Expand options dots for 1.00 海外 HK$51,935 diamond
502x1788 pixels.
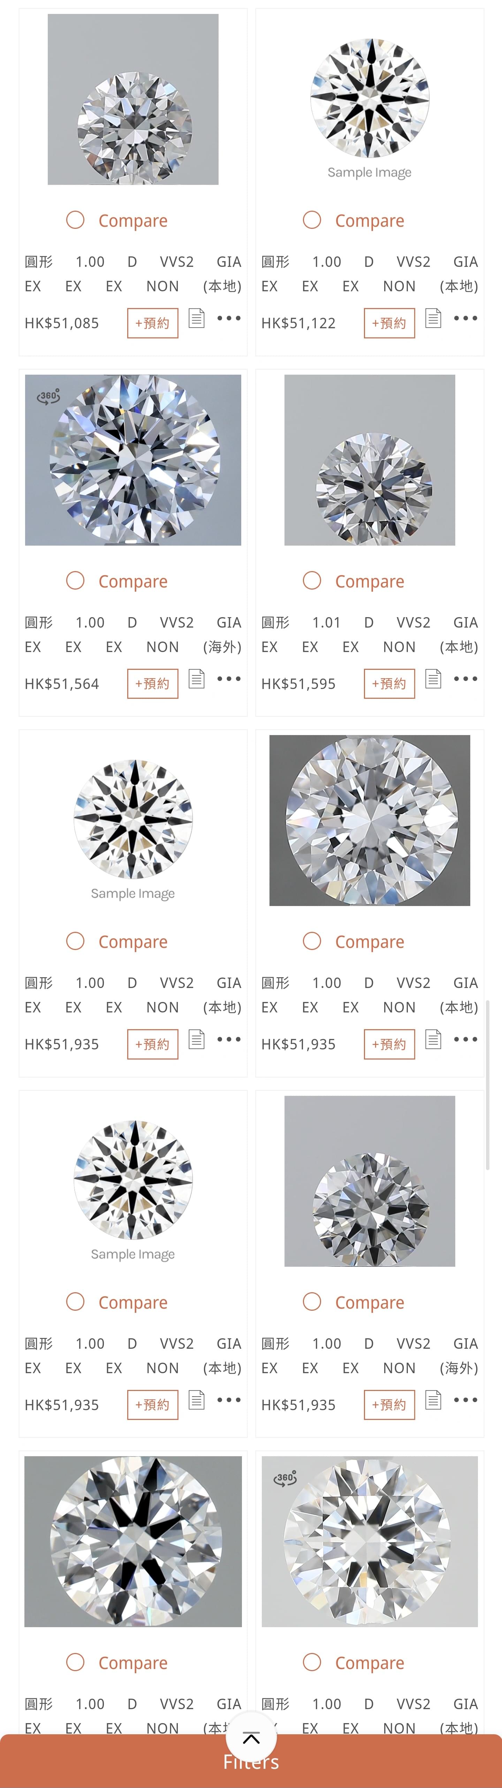[465, 1400]
